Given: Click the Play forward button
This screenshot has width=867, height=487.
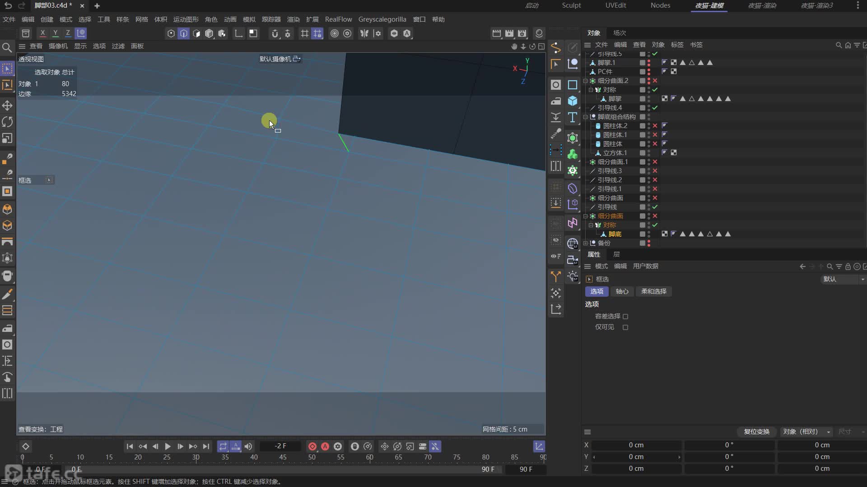Looking at the screenshot, I should (168, 446).
